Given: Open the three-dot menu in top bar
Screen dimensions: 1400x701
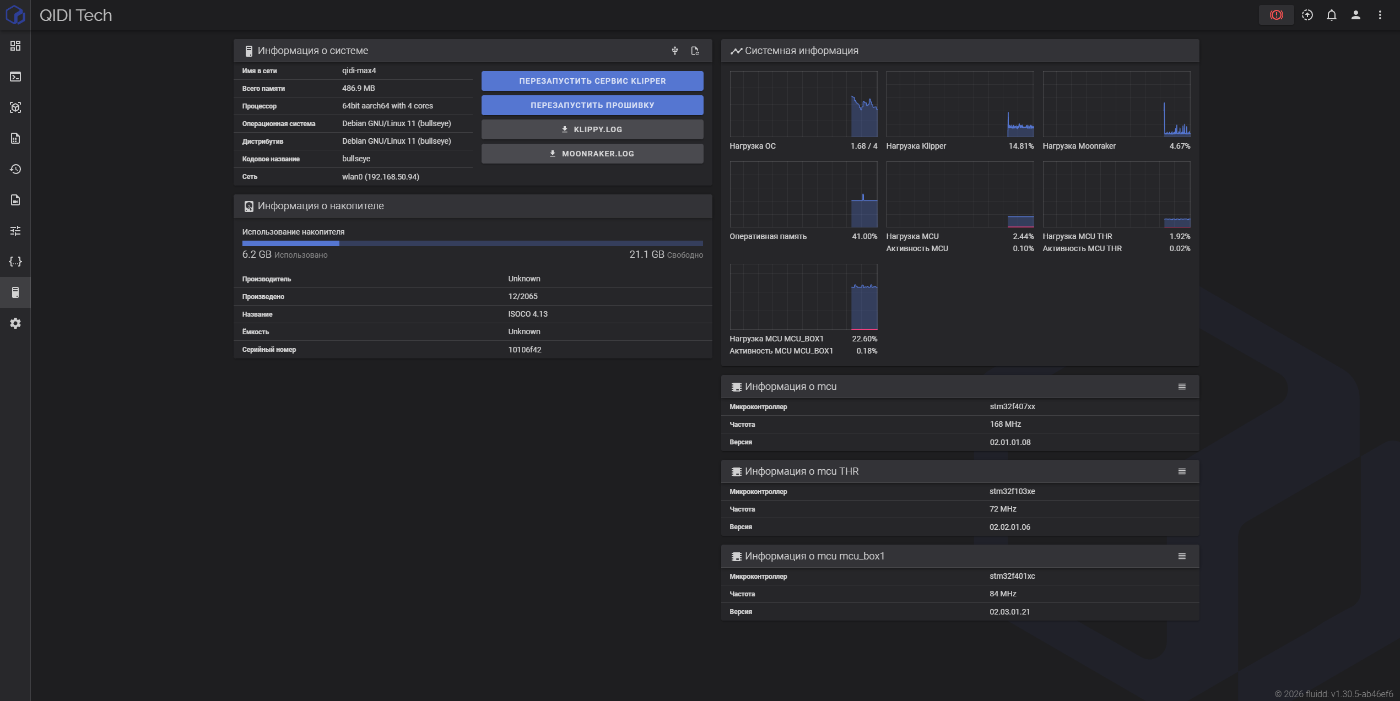Looking at the screenshot, I should pos(1380,15).
